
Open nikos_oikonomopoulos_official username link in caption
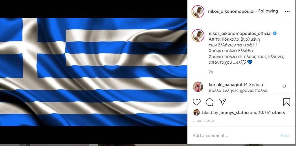click(x=240, y=33)
